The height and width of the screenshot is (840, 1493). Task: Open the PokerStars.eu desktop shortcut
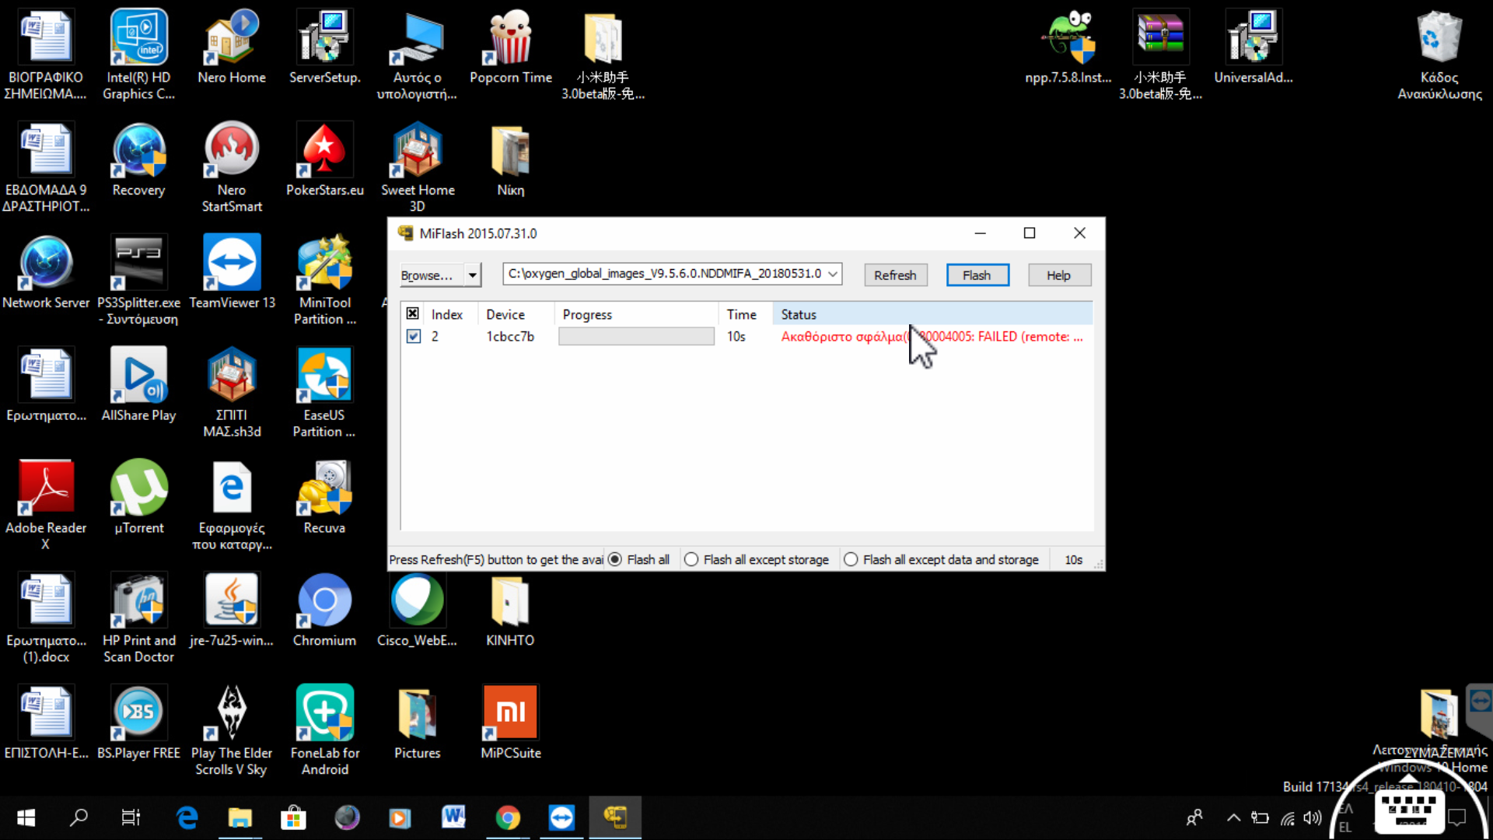324,150
